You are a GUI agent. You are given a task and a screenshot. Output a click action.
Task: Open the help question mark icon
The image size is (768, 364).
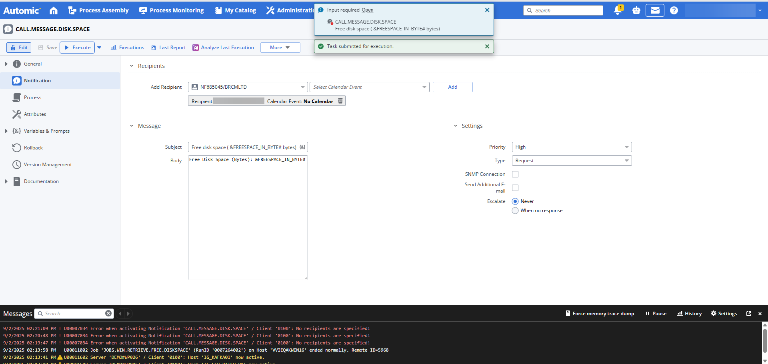[x=674, y=10]
